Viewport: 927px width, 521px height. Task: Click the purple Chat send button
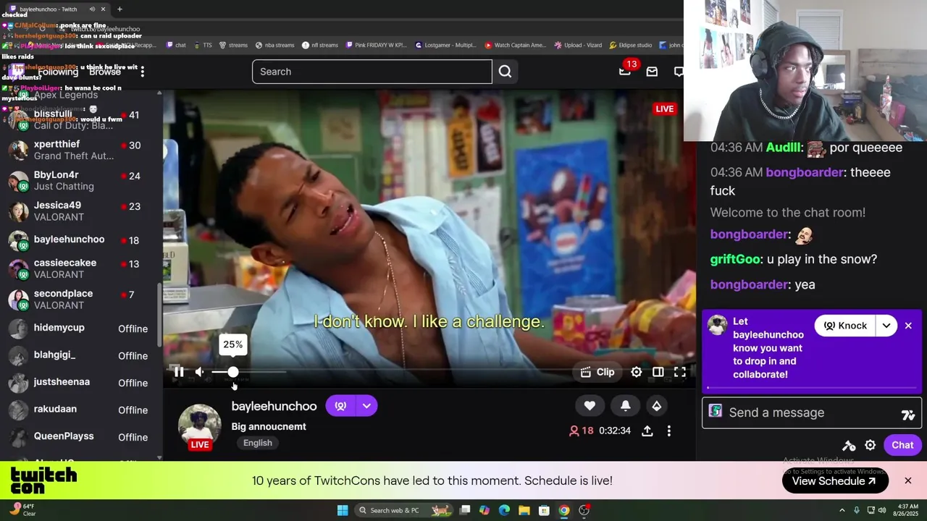pos(902,445)
